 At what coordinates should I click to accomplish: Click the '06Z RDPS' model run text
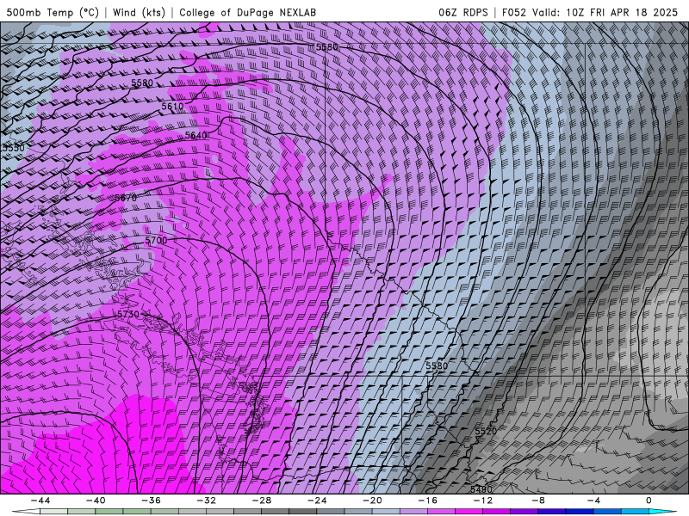point(463,12)
